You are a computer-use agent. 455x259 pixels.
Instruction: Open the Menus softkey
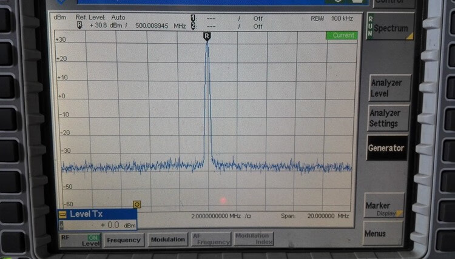coord(383,233)
